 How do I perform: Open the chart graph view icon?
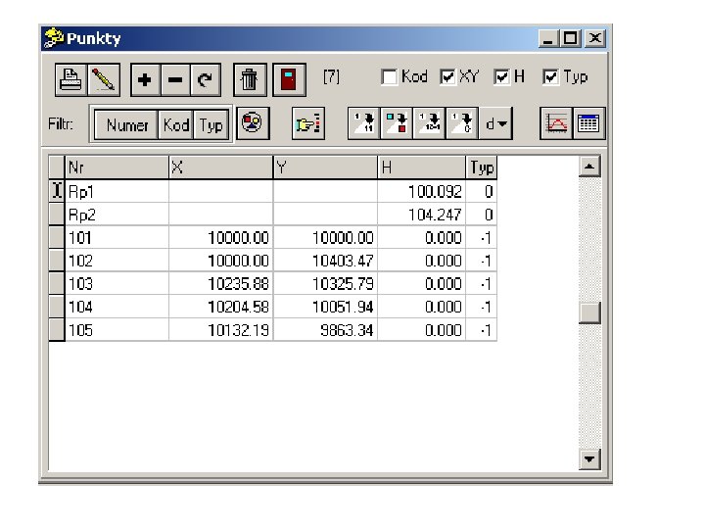[556, 123]
